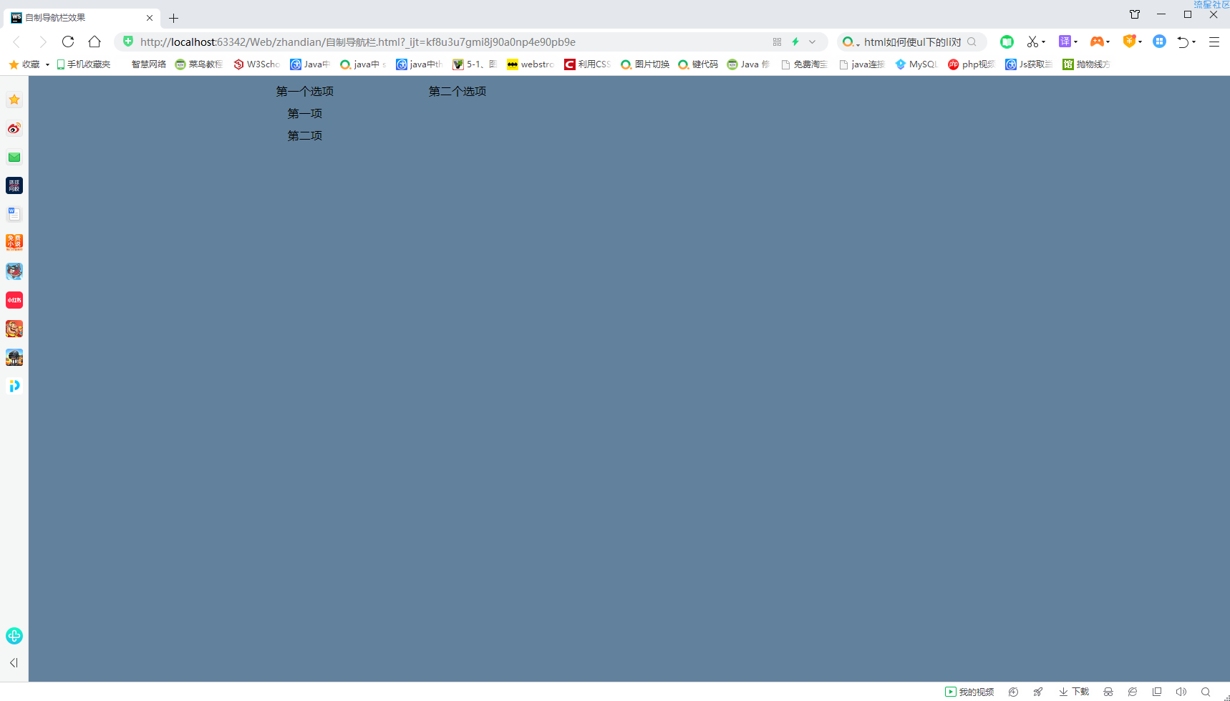Open 智慧网络 bookmark

click(x=148, y=64)
